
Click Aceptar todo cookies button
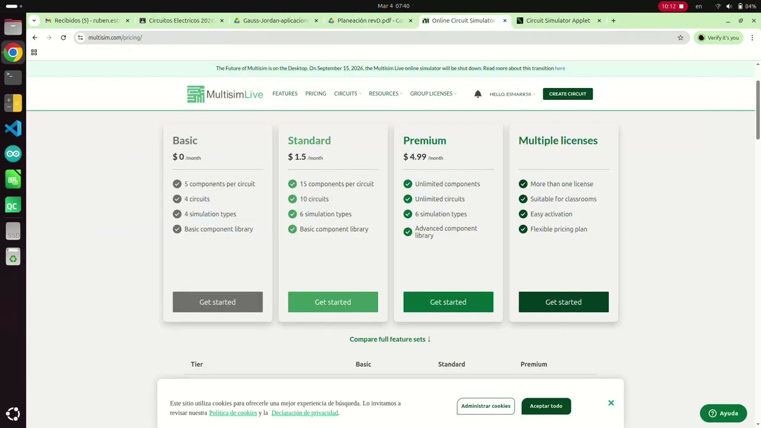546,406
